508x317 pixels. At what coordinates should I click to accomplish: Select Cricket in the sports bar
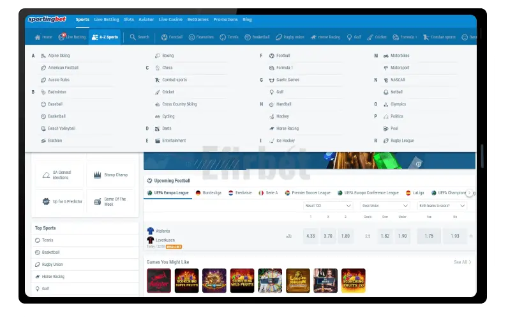tap(377, 37)
